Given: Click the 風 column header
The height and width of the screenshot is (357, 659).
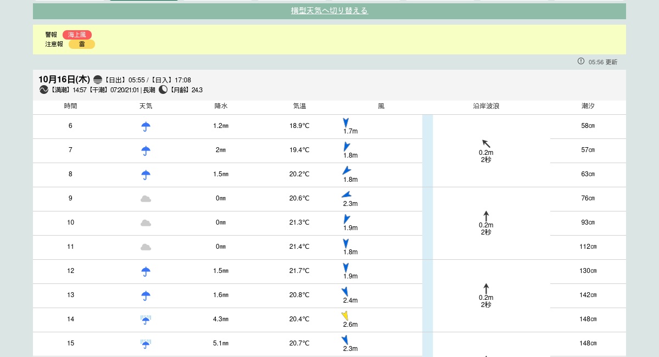Looking at the screenshot, I should (381, 106).
